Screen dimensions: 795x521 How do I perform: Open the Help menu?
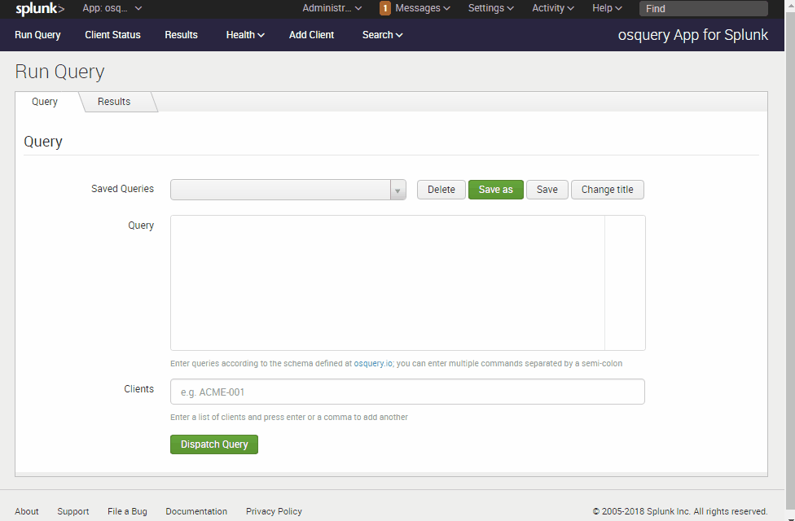point(607,8)
